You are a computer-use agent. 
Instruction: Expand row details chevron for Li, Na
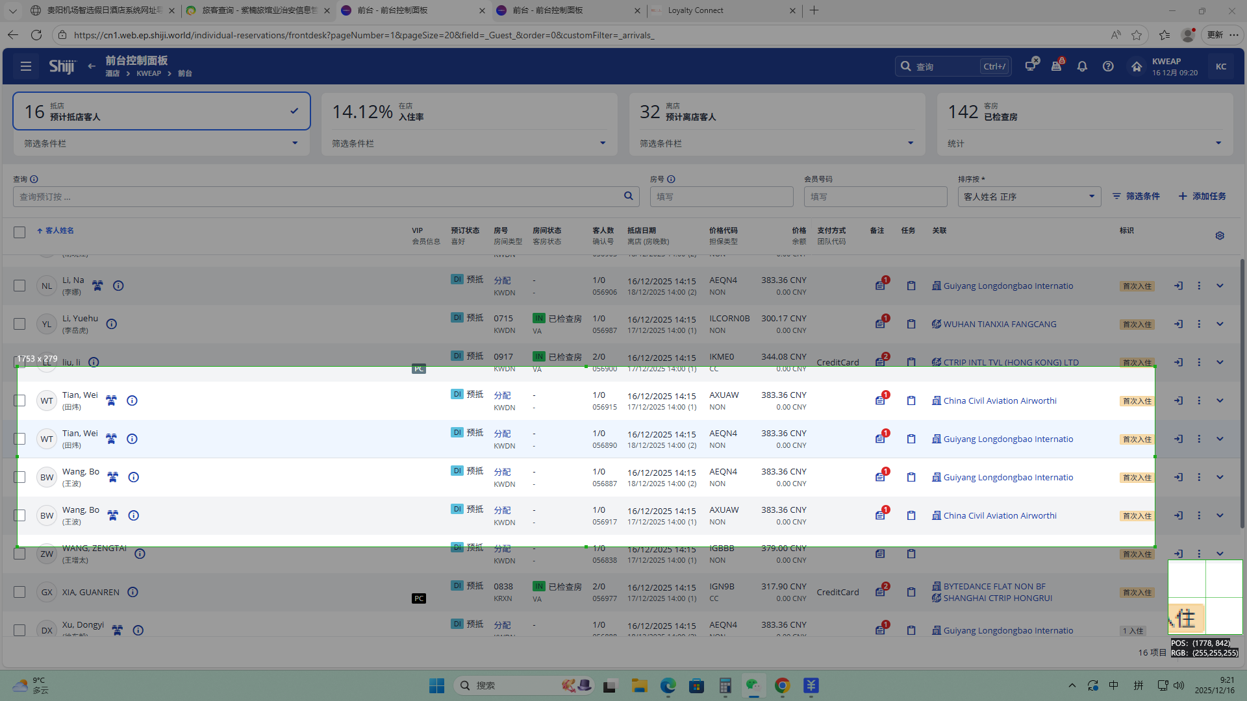(x=1220, y=286)
